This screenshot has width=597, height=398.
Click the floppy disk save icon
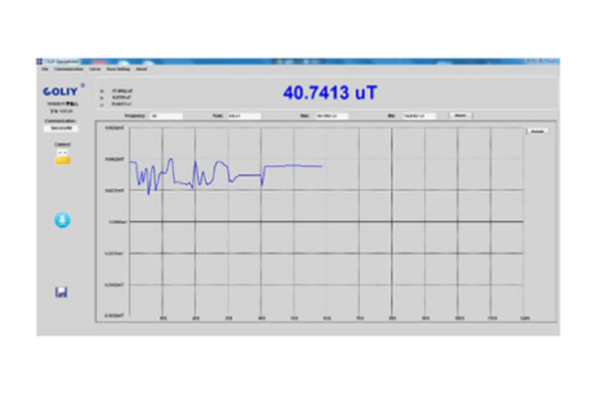tap(62, 292)
